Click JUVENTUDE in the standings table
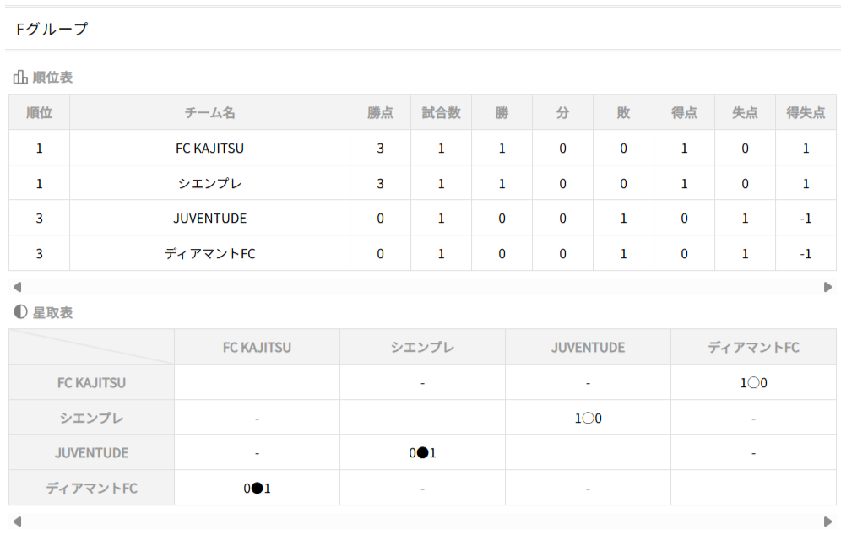Screen dimensions: 841x535 point(209,219)
